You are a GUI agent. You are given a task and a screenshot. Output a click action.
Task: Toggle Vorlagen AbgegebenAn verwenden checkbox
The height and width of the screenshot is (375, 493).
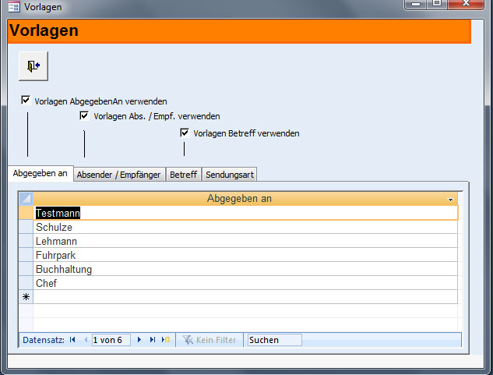26,100
